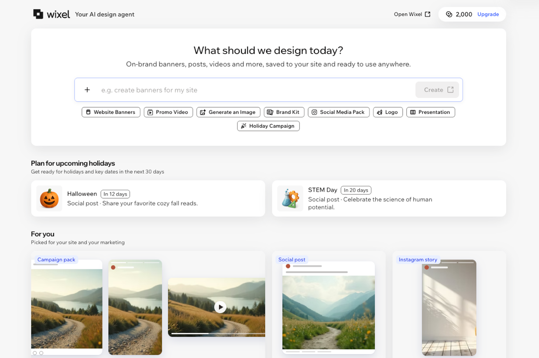Click the "Your AI design agent" tagline
Image resolution: width=539 pixels, height=358 pixels.
click(104, 14)
